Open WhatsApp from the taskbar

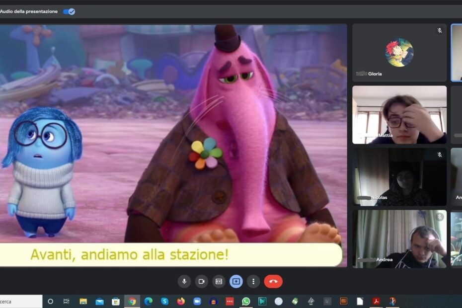(x=246, y=301)
